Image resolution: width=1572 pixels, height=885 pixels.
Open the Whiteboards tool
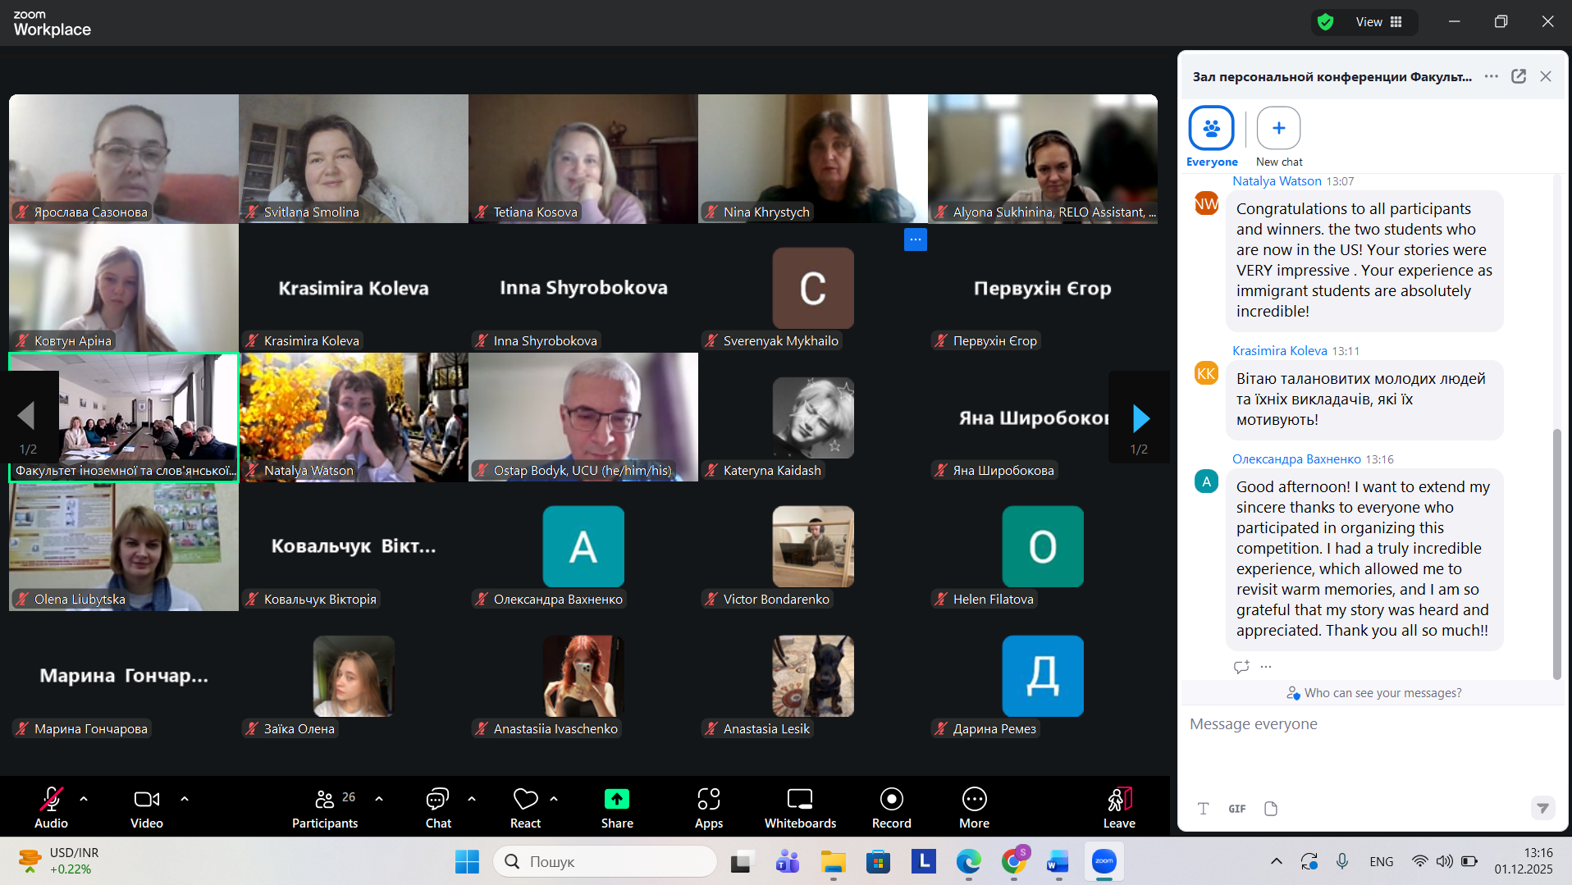point(800,808)
